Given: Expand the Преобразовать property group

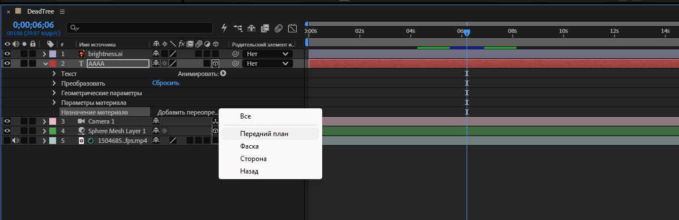Looking at the screenshot, I should coord(54,83).
